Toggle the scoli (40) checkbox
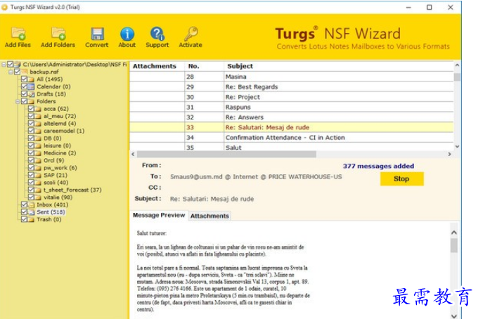 point(32,182)
